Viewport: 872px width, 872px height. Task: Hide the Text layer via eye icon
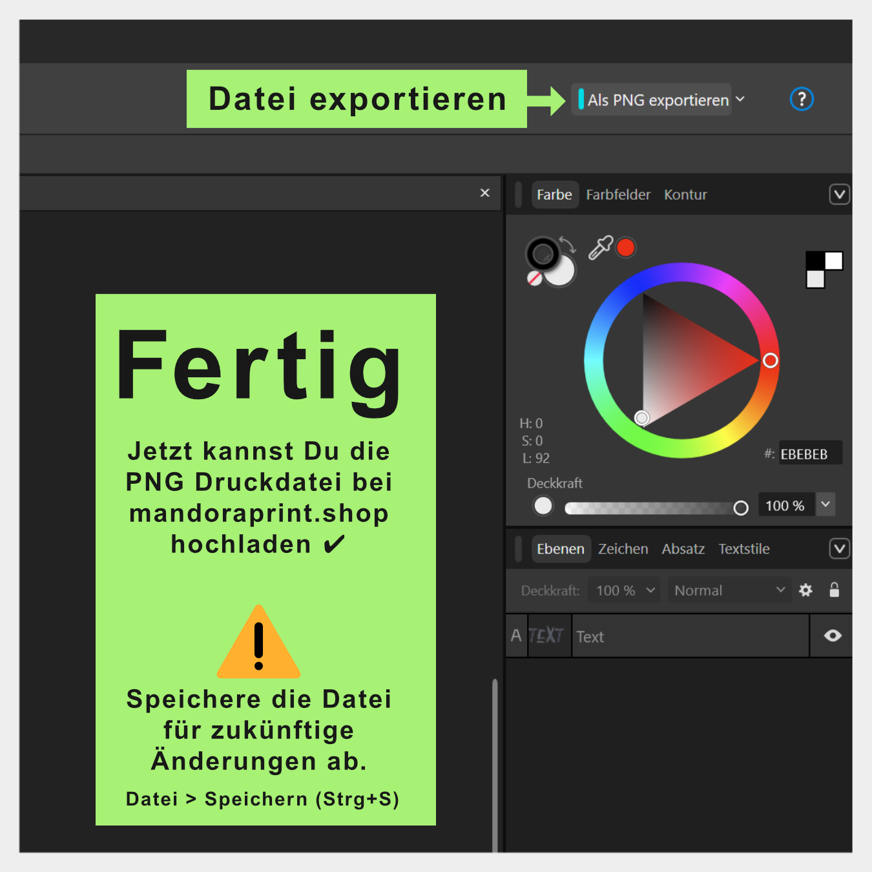[x=833, y=636]
